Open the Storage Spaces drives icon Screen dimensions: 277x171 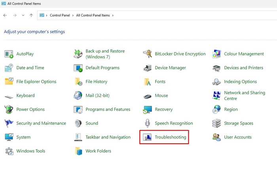(x=216, y=123)
